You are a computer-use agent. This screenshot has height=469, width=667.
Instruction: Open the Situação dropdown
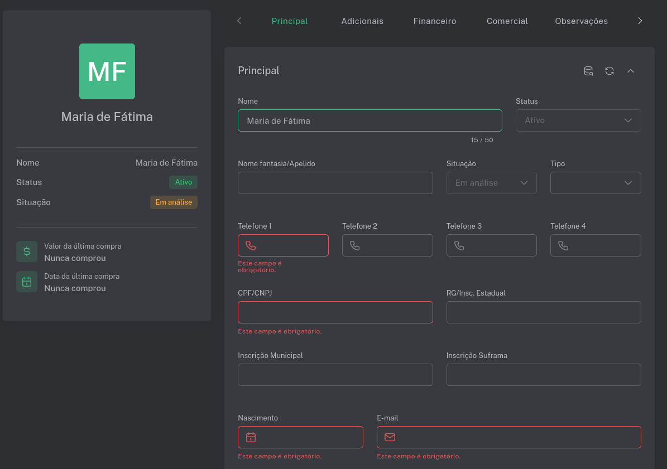pos(491,183)
